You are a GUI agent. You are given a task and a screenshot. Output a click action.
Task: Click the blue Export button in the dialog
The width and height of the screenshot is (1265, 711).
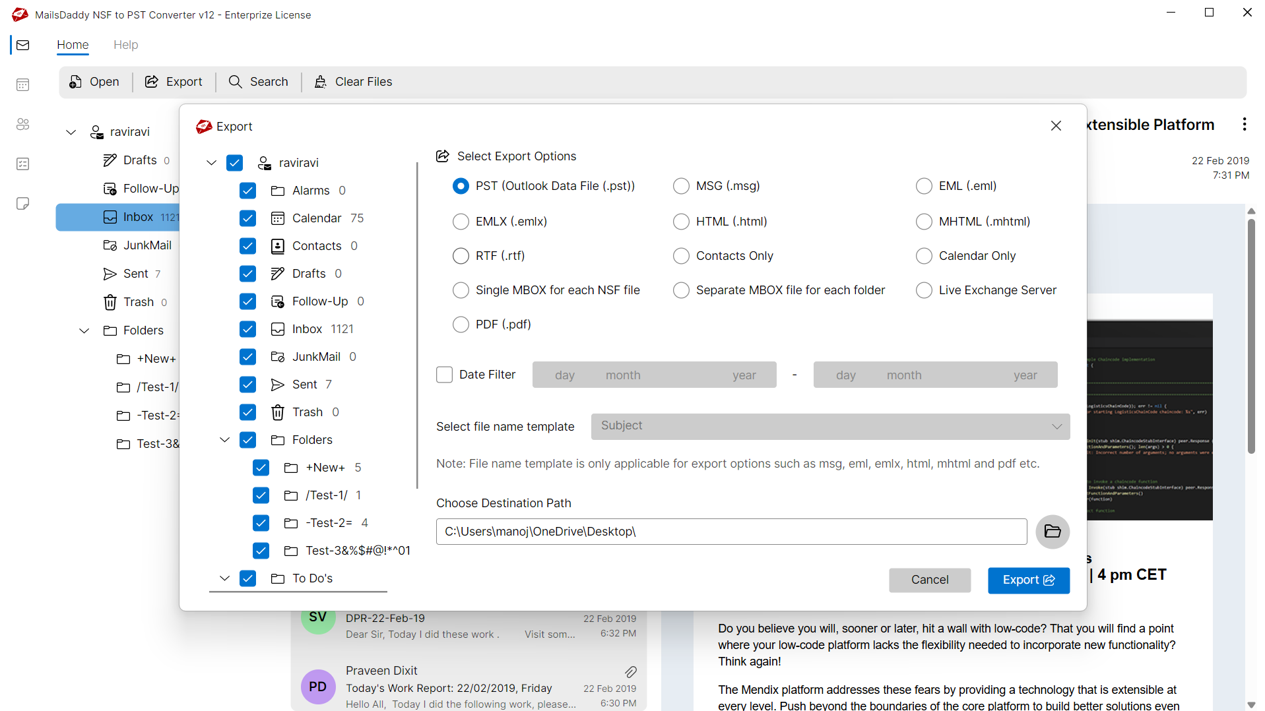[1028, 580]
